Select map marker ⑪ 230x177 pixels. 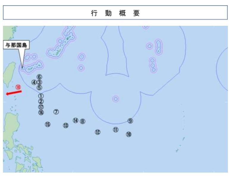coord(115,130)
